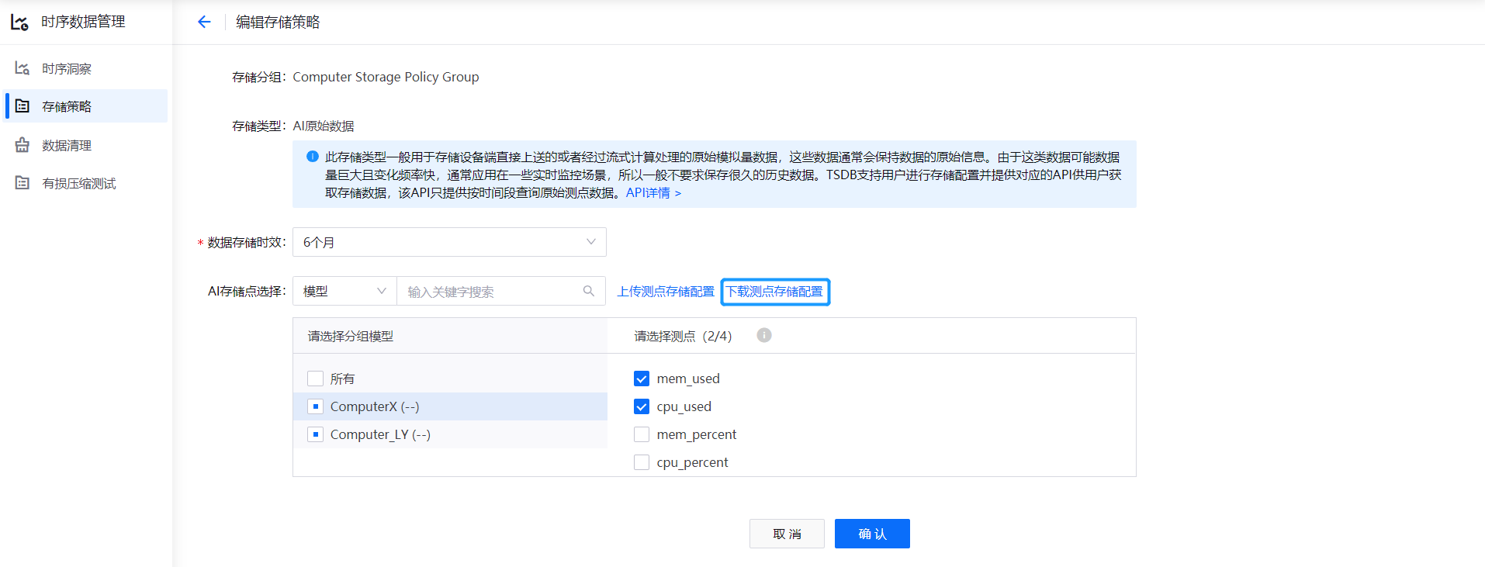
Task: Open 有损压缩测试 menu item
Action: [86, 183]
